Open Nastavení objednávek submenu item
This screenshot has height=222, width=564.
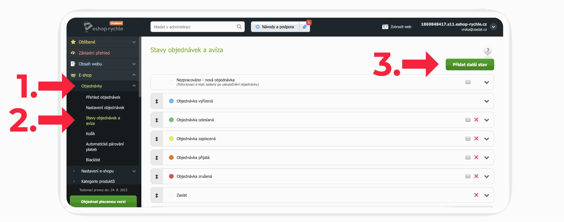click(105, 108)
